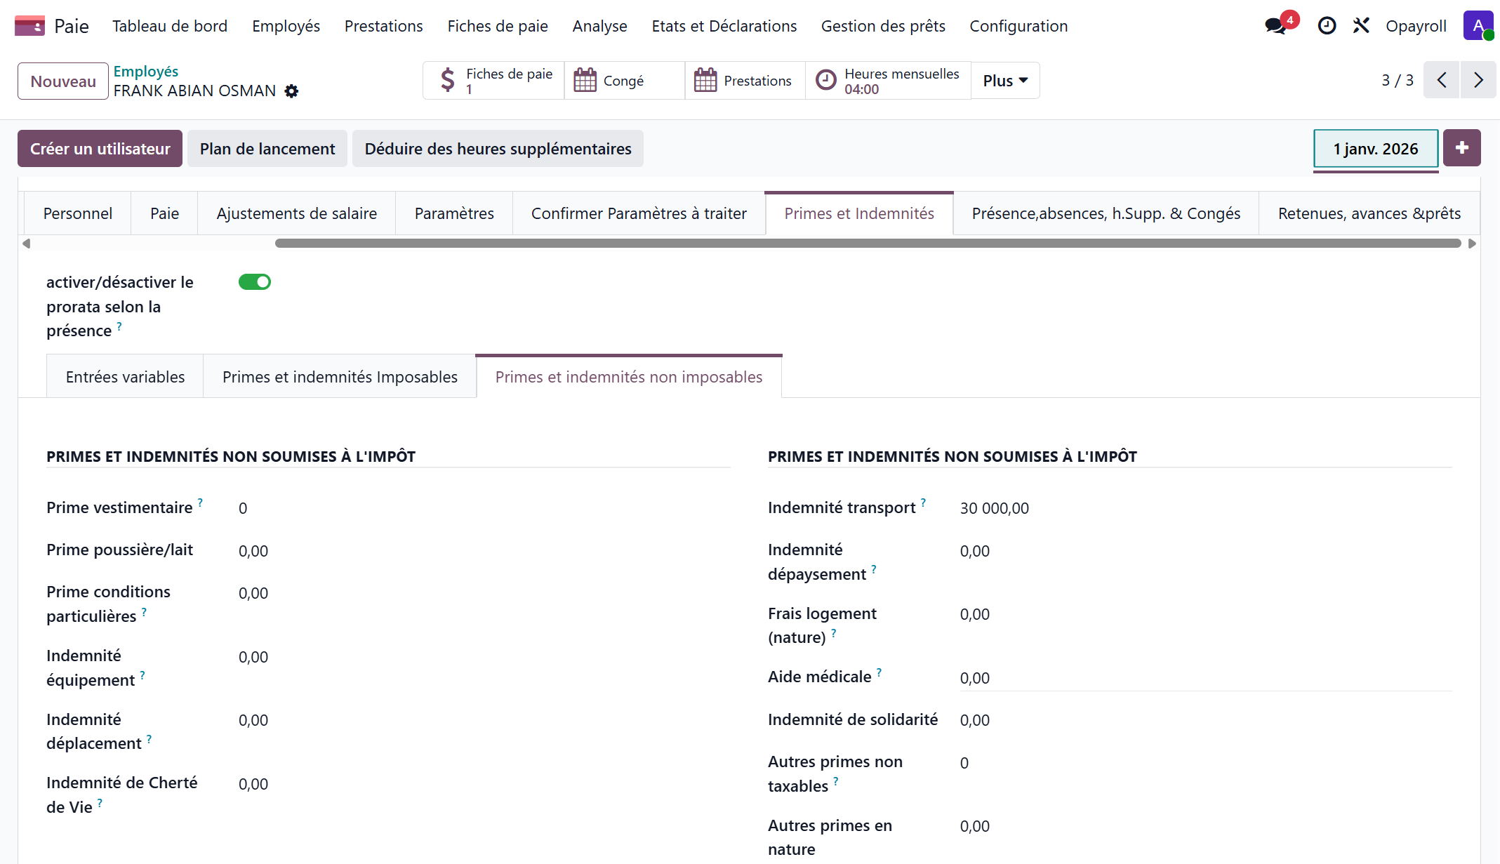Expand the Plus dropdown menu
This screenshot has height=864, width=1500.
point(1004,81)
